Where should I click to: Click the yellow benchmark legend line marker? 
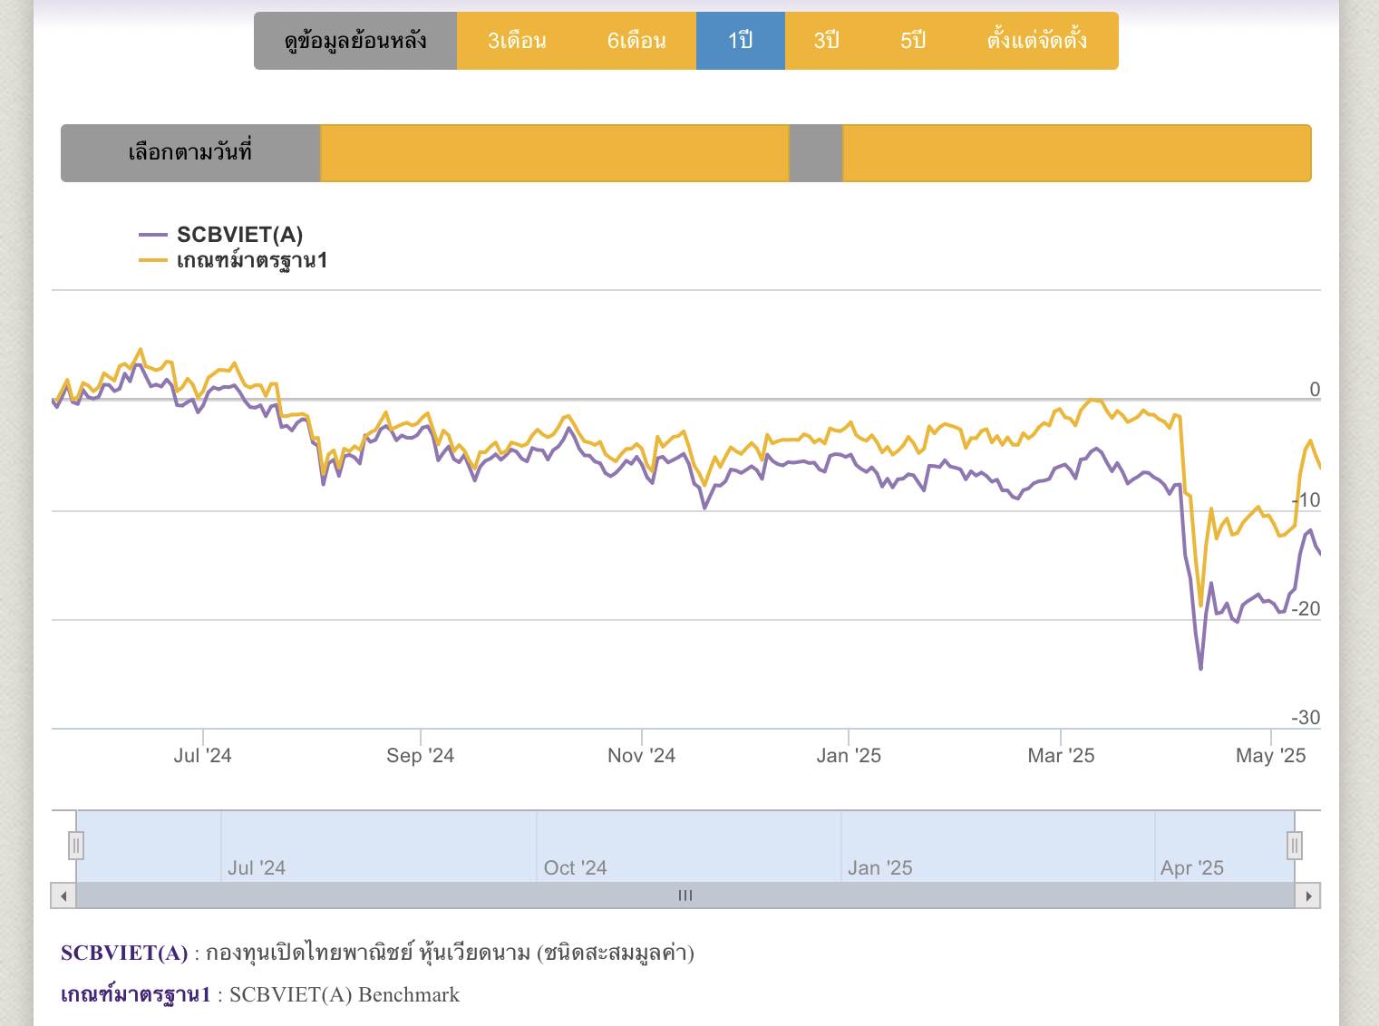153,261
